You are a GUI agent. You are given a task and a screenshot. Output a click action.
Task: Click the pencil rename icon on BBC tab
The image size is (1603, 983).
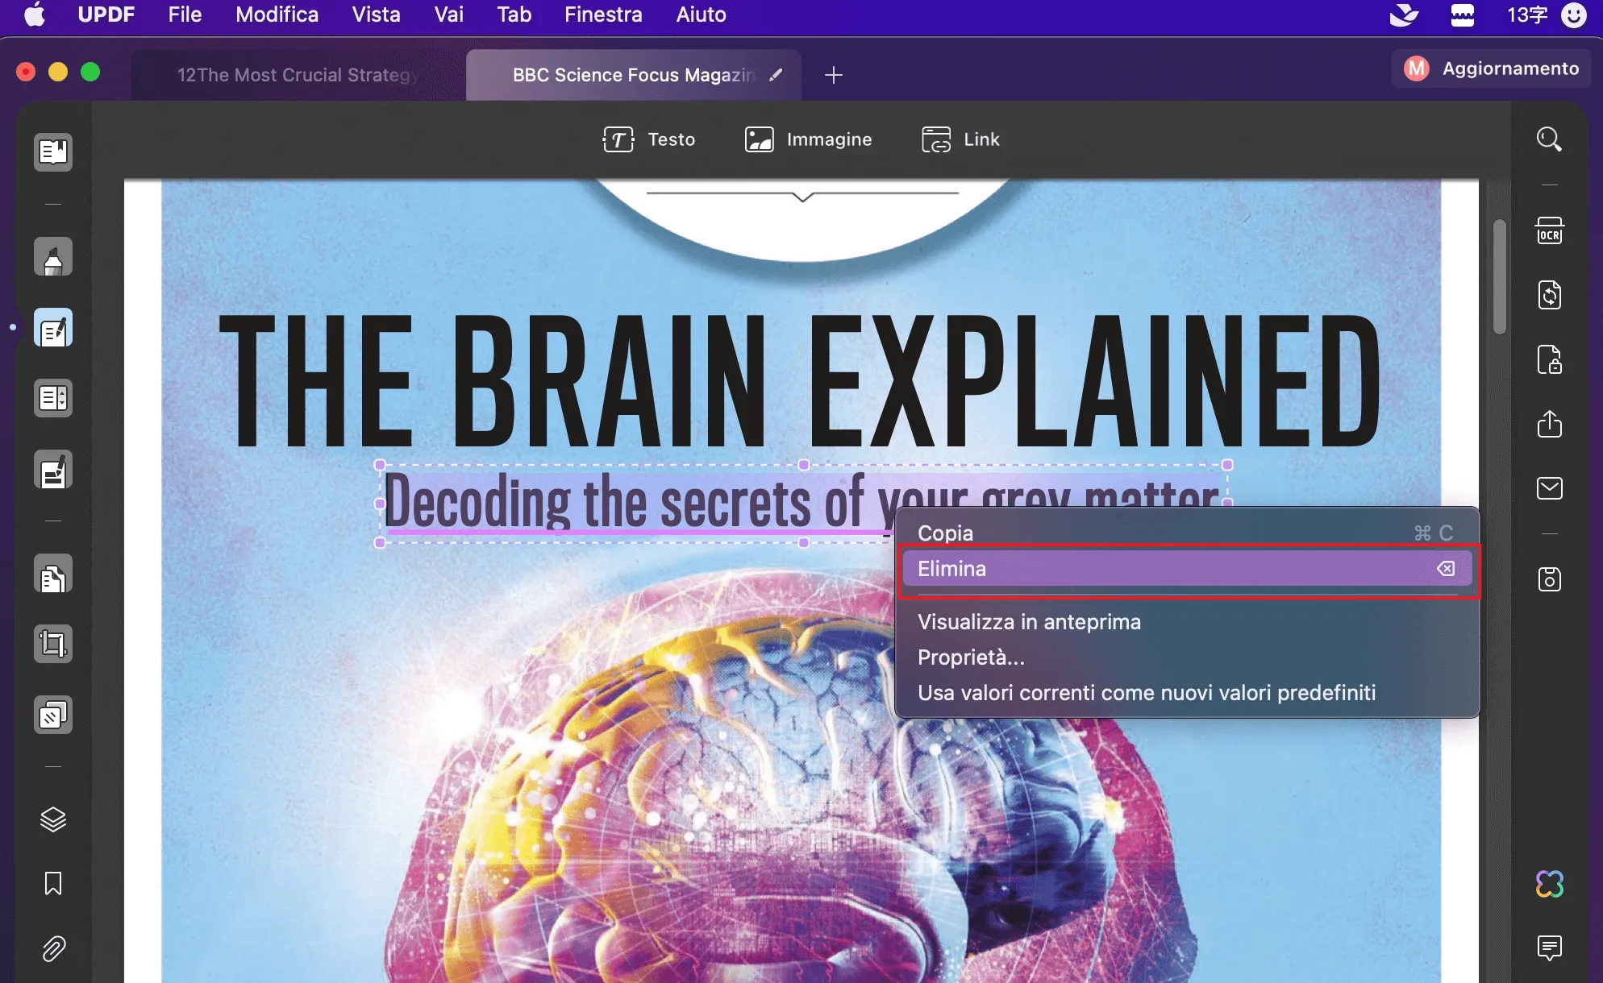click(776, 75)
